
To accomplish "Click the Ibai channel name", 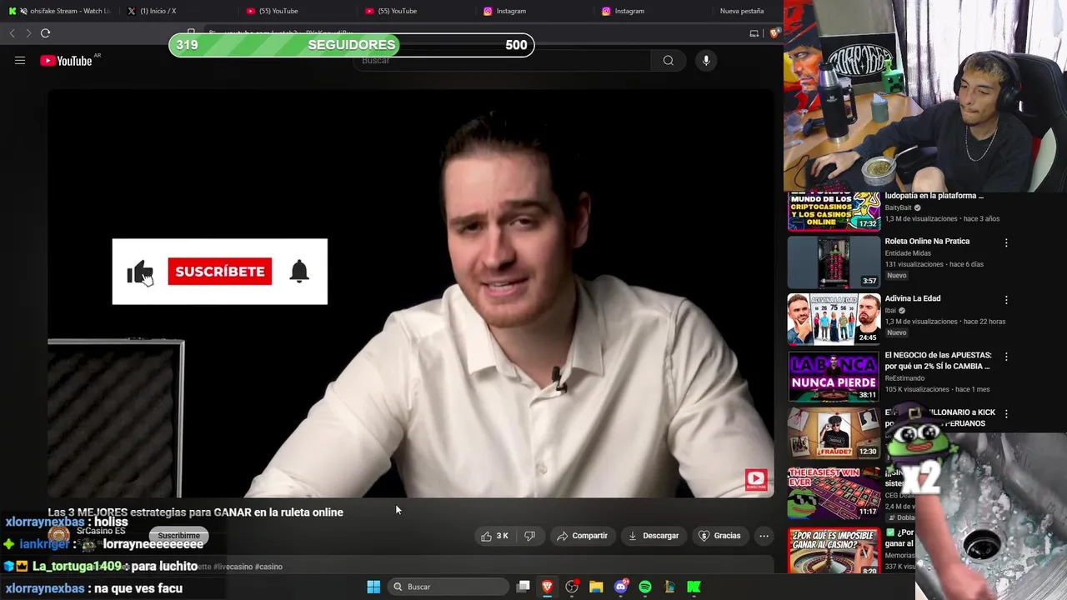I will pos(889,310).
